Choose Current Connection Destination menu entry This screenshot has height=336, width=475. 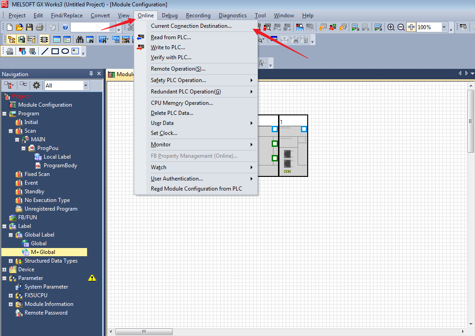pos(191,26)
